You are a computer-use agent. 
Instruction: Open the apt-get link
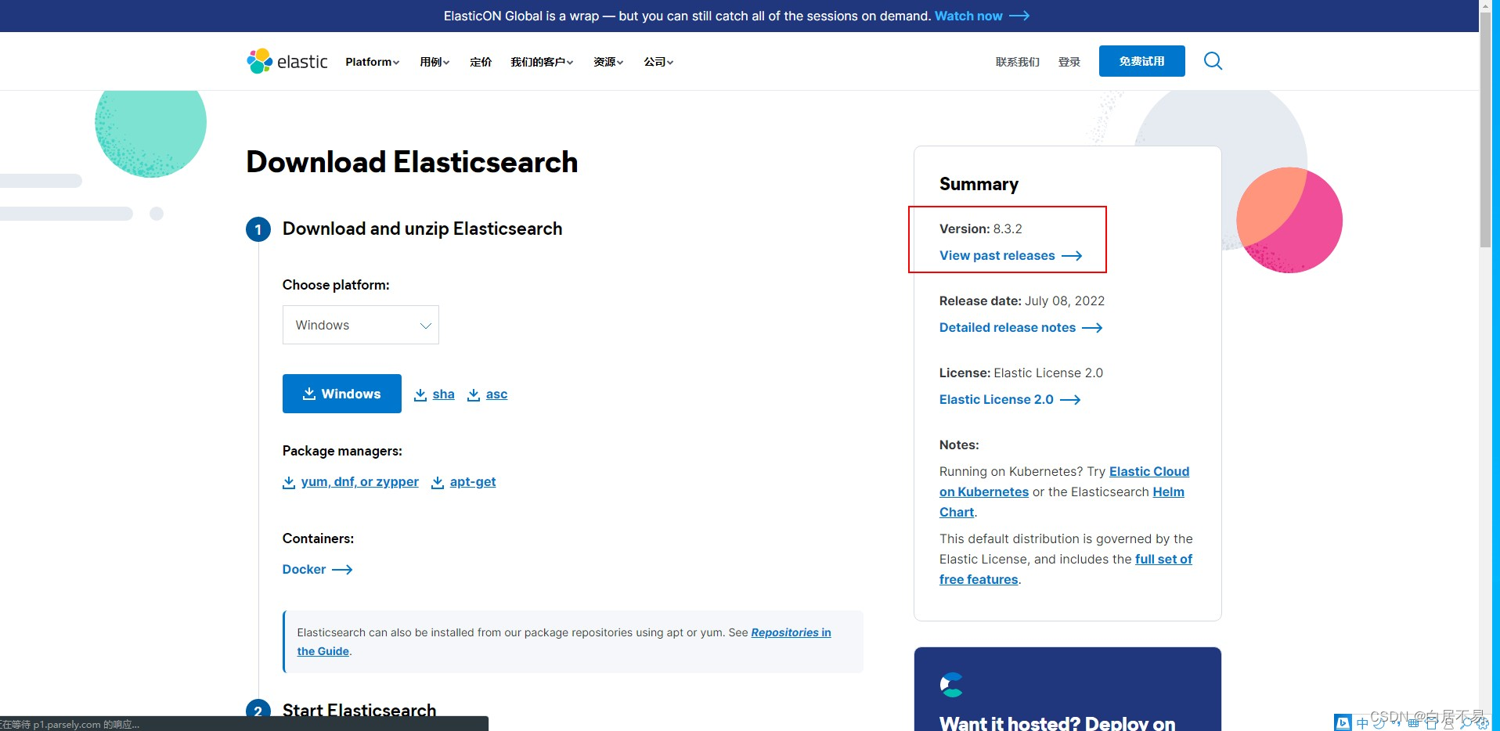tap(473, 482)
